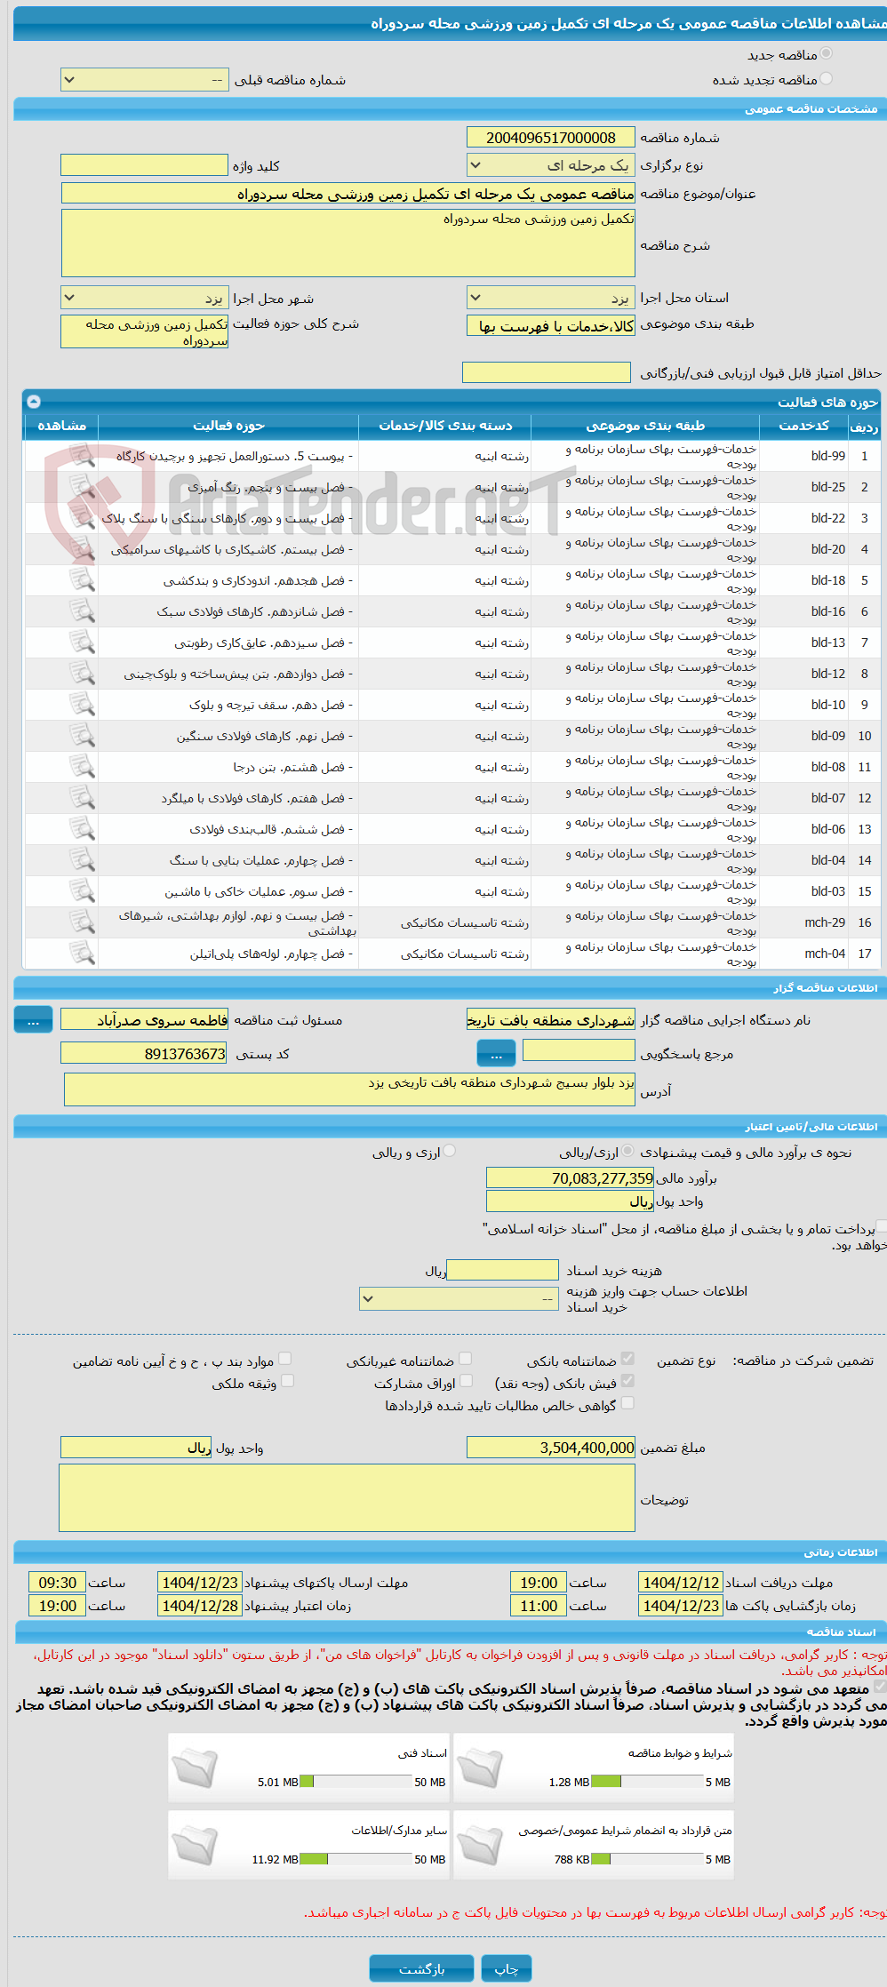Toggle اسناد خزانه اسلامی payment checkbox
The width and height of the screenshot is (887, 1987).
point(881,1226)
